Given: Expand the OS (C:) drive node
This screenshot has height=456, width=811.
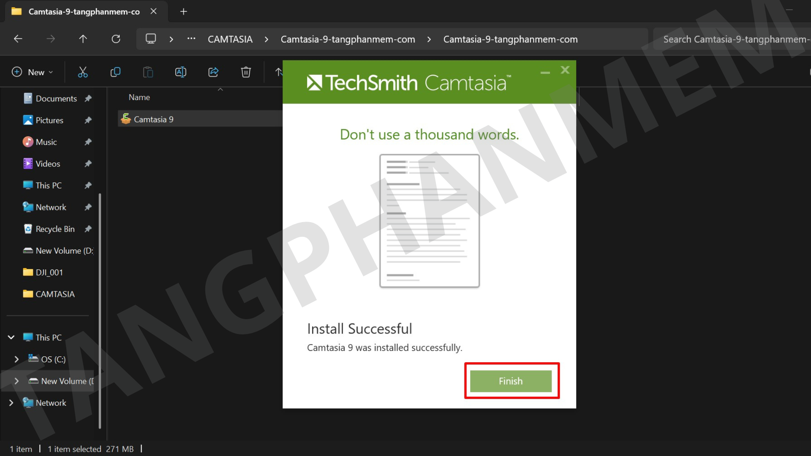Looking at the screenshot, I should (16, 359).
